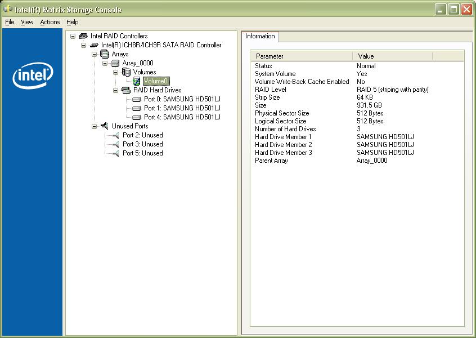Click the value RAID 5 (striping with parity)
Viewport: 476px width, 338px height.
pos(393,90)
